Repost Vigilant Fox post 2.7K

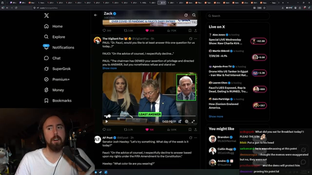point(129,130)
